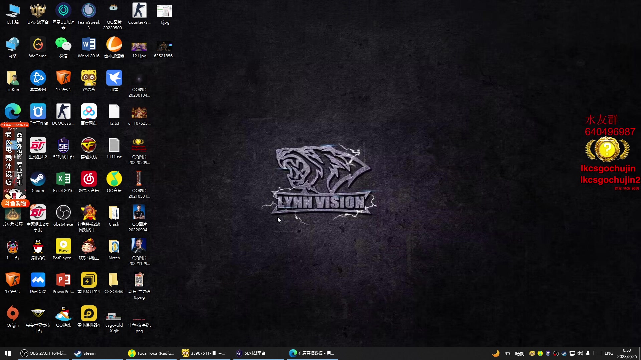Open the taskbar clock and date
Screen dimensions: 641x360
(627, 353)
